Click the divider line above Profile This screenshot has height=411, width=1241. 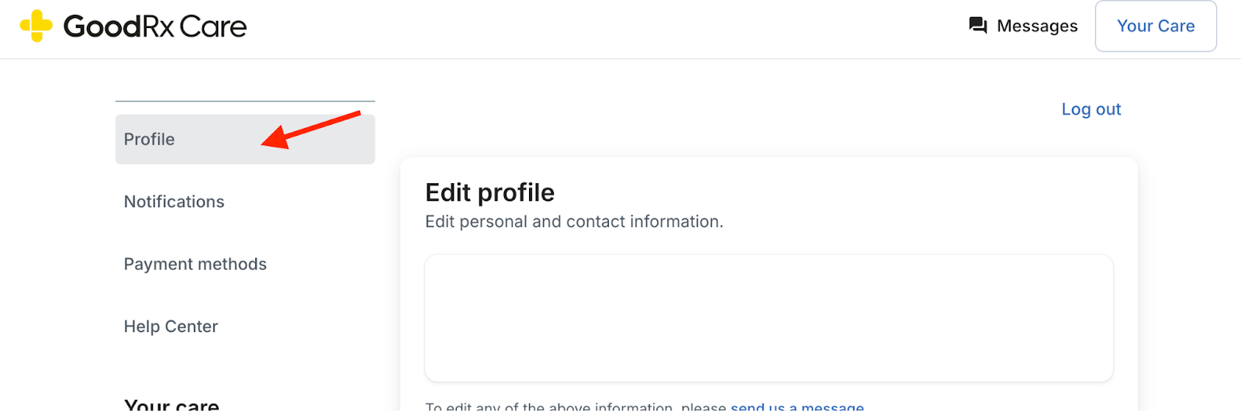pyautogui.click(x=245, y=102)
